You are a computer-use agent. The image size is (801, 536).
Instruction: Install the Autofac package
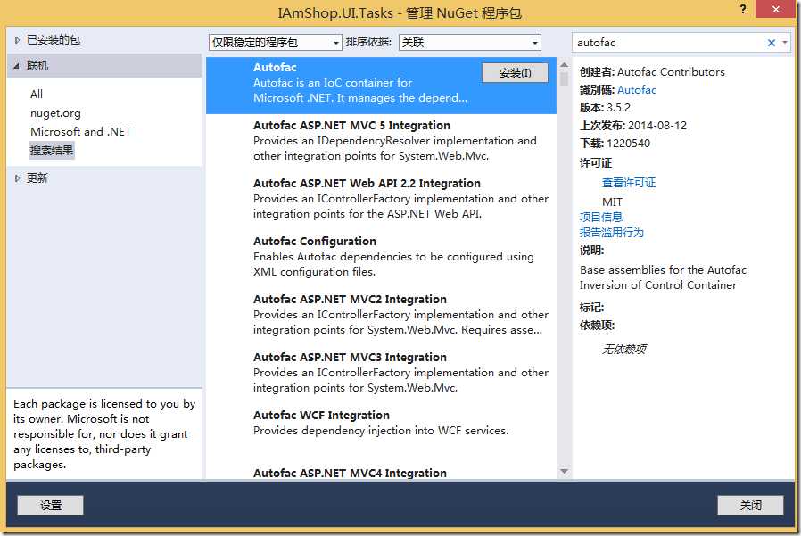(515, 73)
